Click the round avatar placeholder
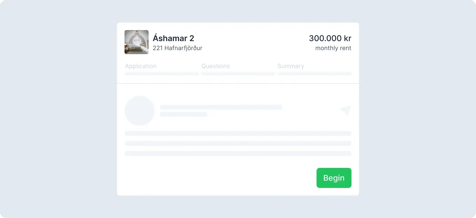The height and width of the screenshot is (218, 476). coord(139,111)
